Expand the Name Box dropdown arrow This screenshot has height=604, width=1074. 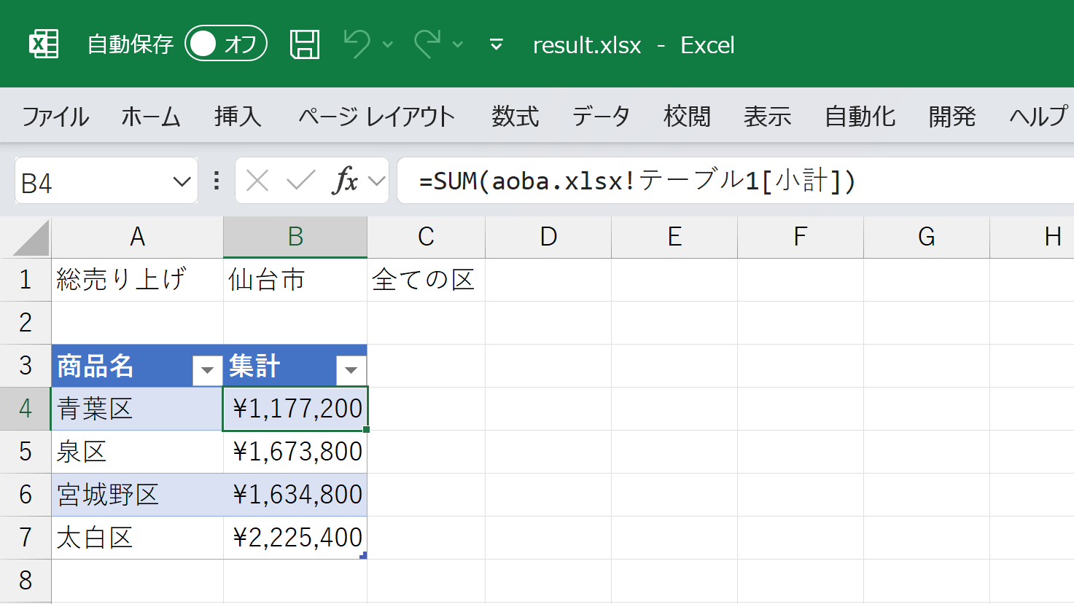(182, 181)
